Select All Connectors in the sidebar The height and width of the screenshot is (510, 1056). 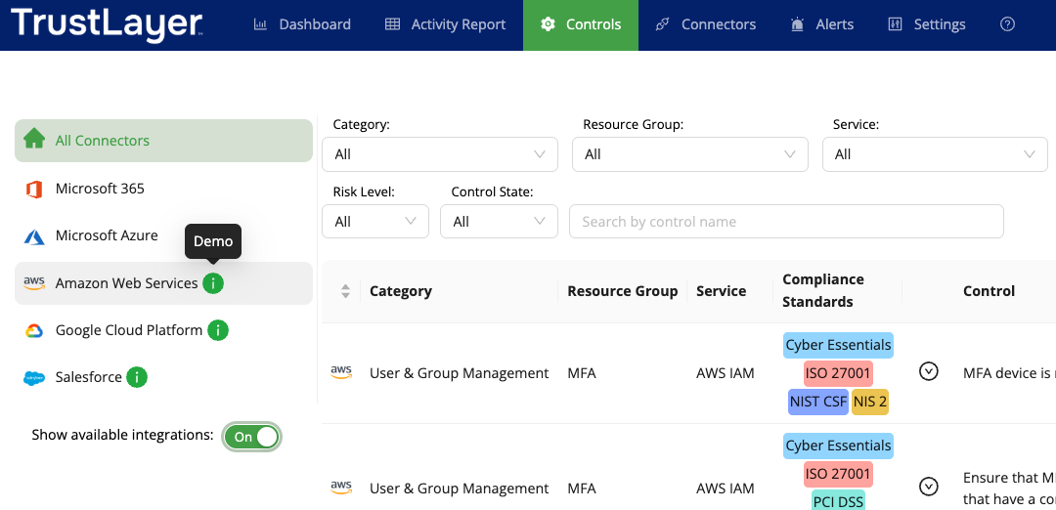coord(163,141)
